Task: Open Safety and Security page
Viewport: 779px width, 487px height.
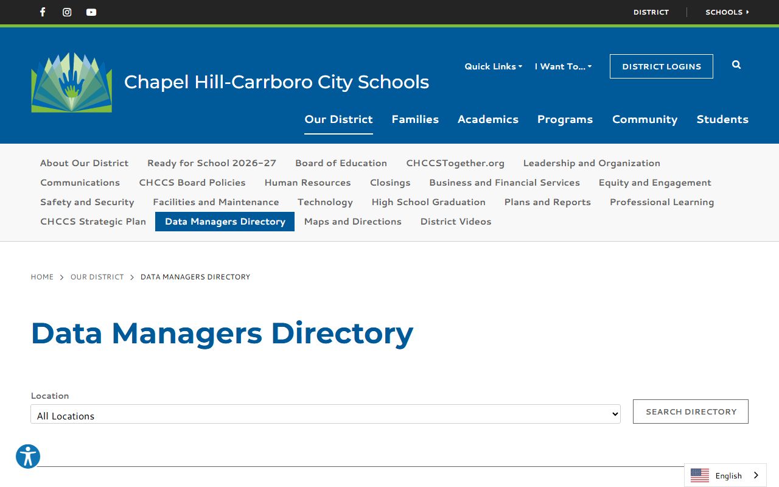Action: [87, 202]
